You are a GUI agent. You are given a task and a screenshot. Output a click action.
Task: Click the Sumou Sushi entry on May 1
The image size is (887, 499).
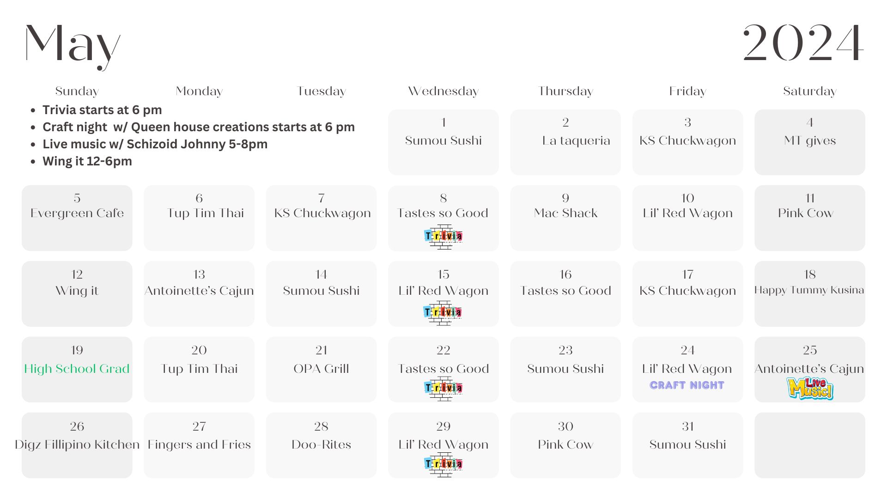point(443,140)
